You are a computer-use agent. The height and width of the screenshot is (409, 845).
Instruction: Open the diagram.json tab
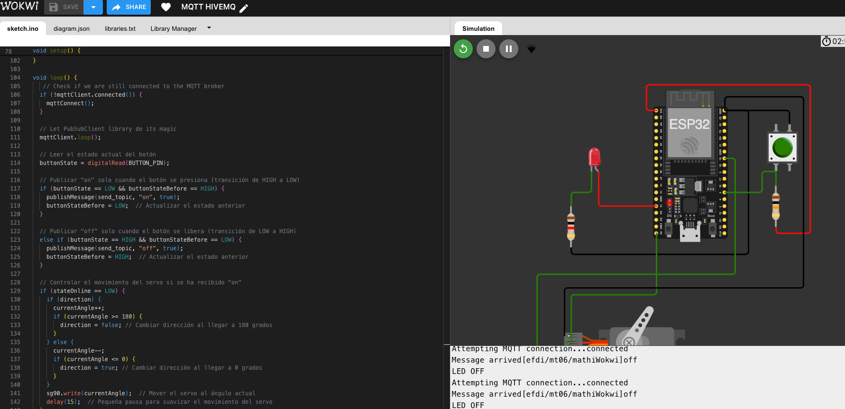(x=72, y=28)
